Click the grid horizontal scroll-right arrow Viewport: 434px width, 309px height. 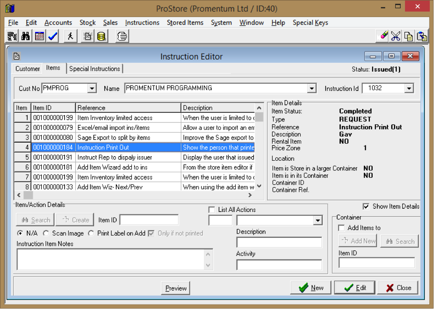point(250,195)
